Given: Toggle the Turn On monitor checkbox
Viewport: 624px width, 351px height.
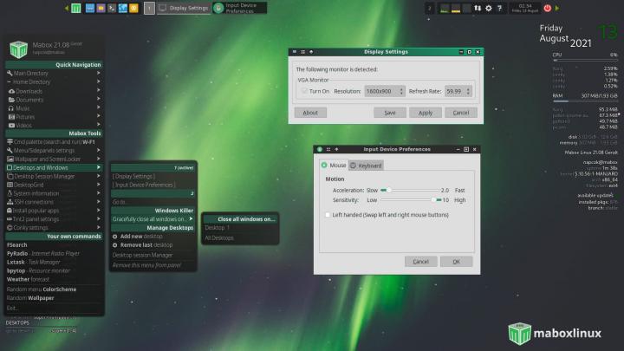Looking at the screenshot, I should click(x=304, y=91).
